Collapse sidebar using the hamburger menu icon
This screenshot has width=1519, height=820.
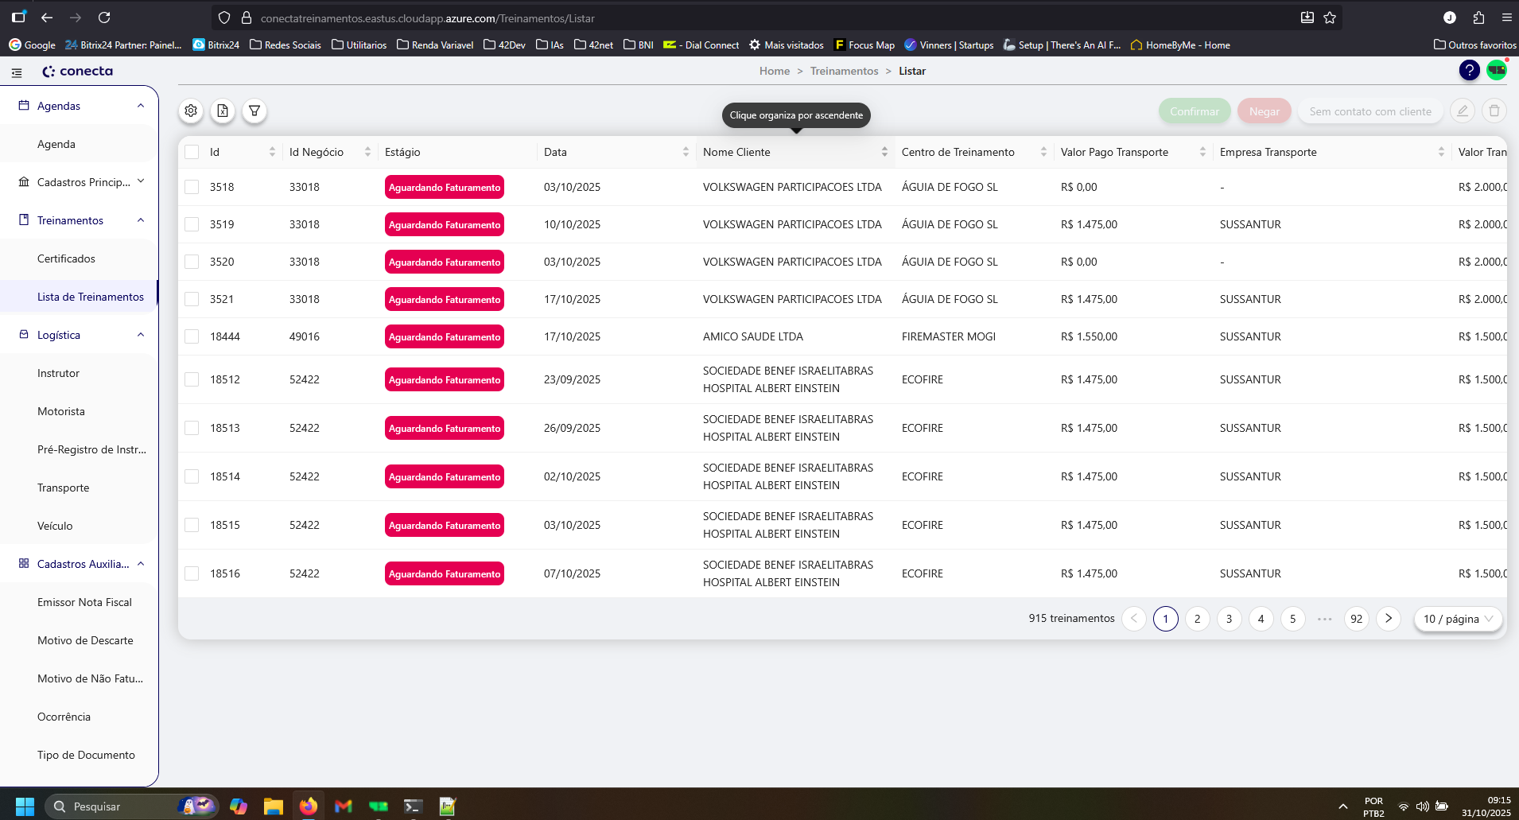point(17,72)
